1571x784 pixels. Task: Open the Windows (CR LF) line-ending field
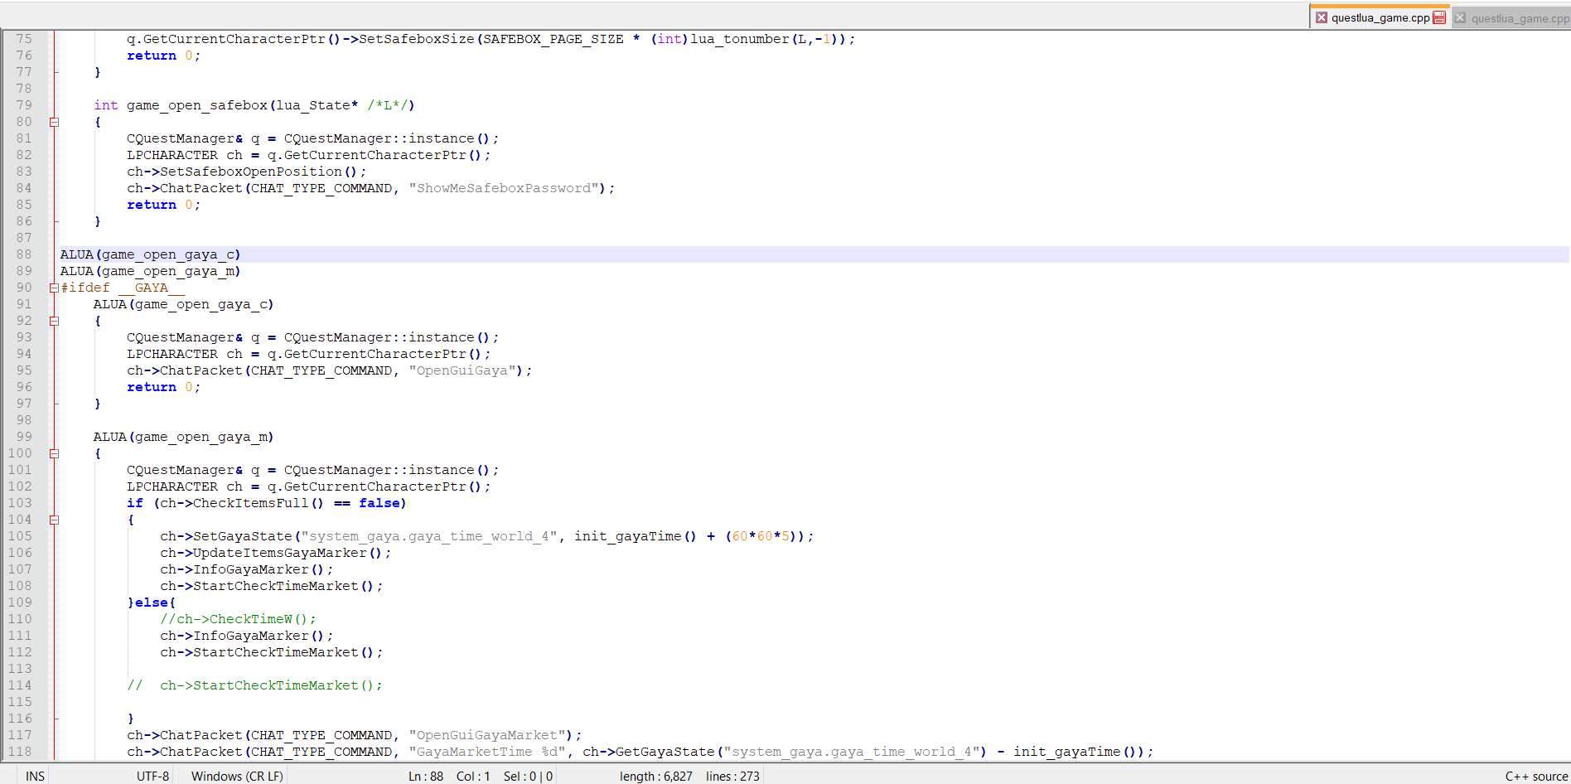coord(237,776)
